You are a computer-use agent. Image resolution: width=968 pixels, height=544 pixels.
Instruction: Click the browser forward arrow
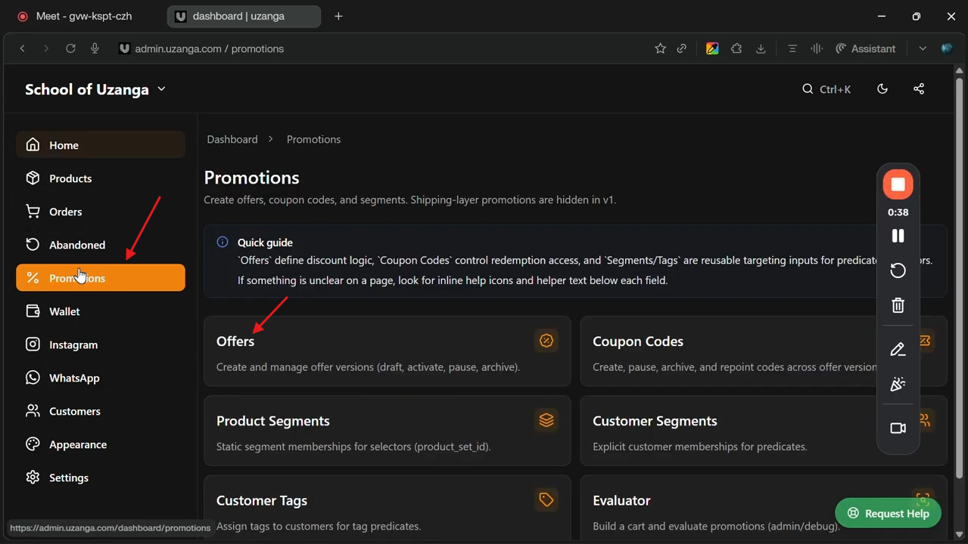tap(46, 48)
